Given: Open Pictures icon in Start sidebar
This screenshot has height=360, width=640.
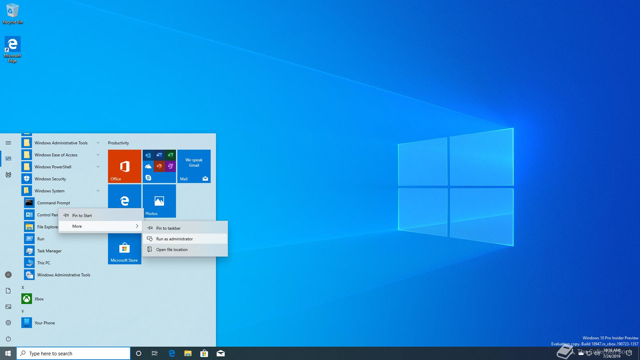Looking at the screenshot, I should [8, 307].
